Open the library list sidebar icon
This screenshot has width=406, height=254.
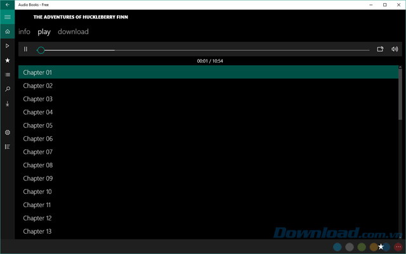click(7, 75)
